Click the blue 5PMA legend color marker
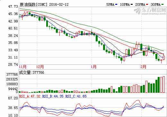 click(116, 4)
